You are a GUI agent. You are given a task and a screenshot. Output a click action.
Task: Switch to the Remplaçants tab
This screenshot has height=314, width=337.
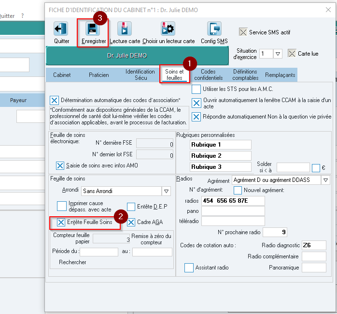click(x=280, y=75)
